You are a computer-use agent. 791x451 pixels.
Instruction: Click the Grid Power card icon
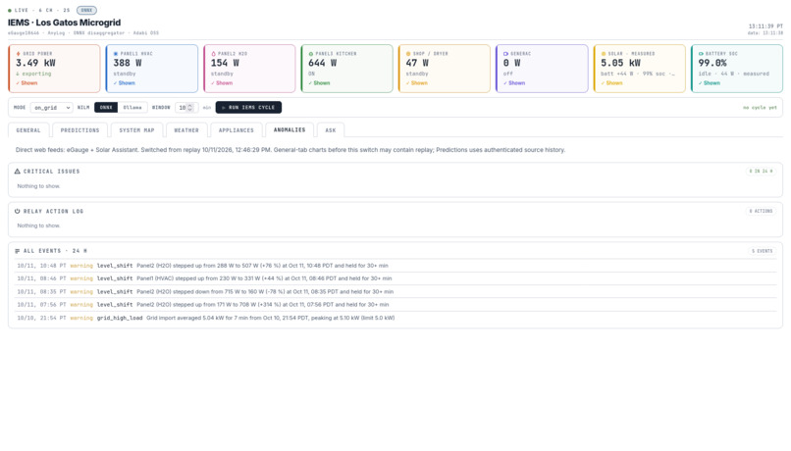coord(19,53)
